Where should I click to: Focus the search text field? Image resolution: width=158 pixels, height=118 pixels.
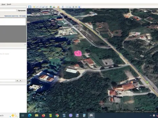8,10
